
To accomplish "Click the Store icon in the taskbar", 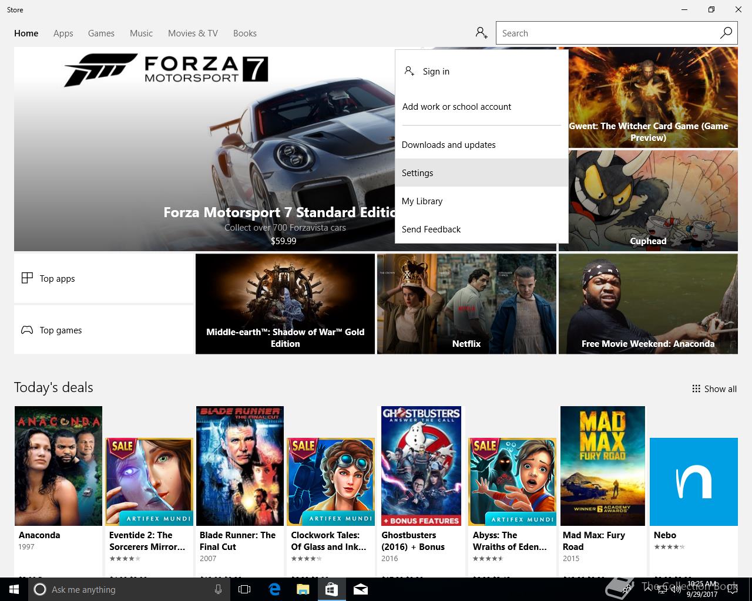I will (331, 589).
